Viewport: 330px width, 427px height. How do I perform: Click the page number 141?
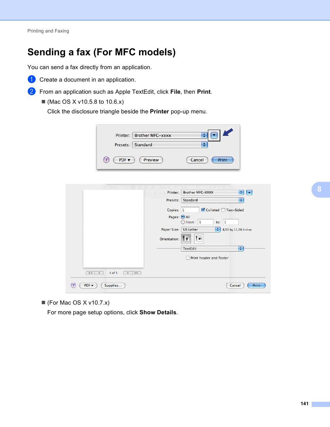(304, 403)
